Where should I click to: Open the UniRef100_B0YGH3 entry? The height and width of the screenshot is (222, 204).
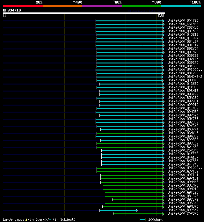183,66
